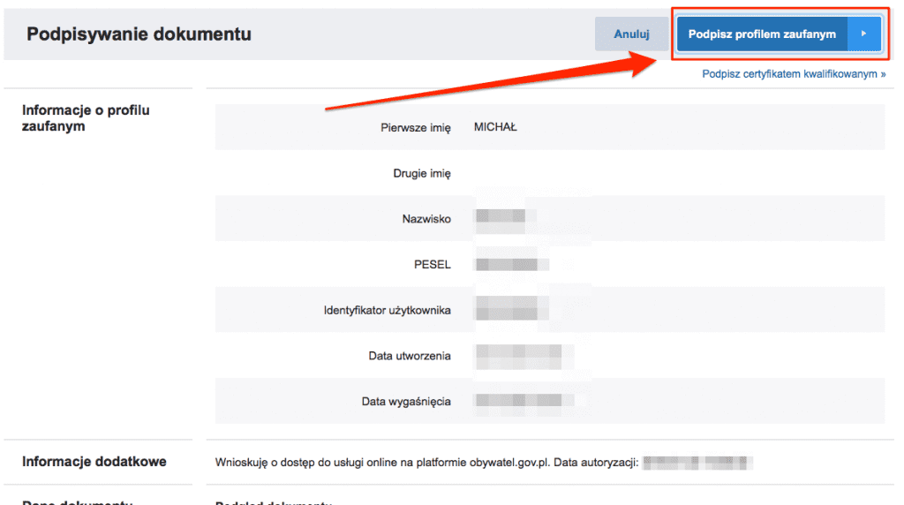Click the first name value MICHAŁ
The height and width of the screenshot is (505, 904).
coord(495,127)
